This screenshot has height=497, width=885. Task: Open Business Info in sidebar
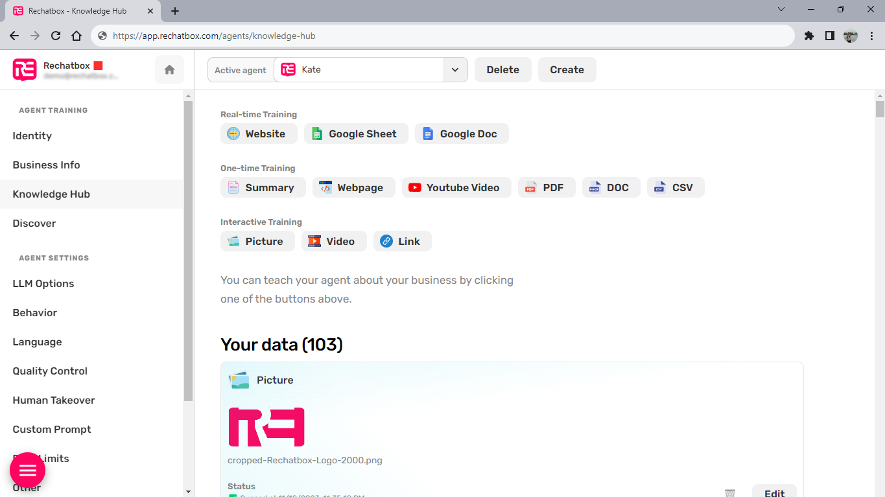(91, 165)
